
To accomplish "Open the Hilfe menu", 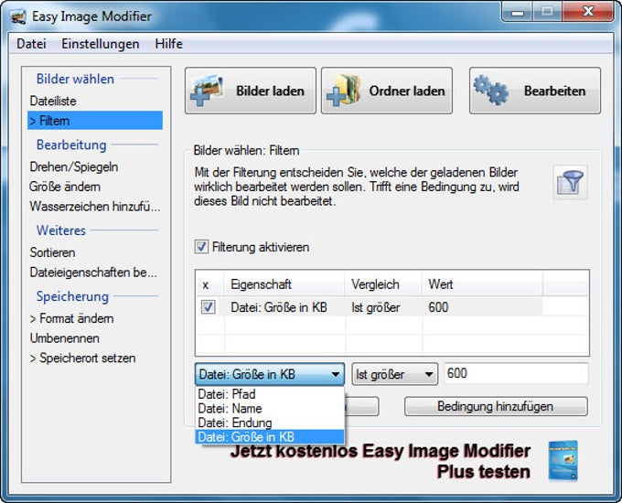I will pyautogui.click(x=168, y=44).
